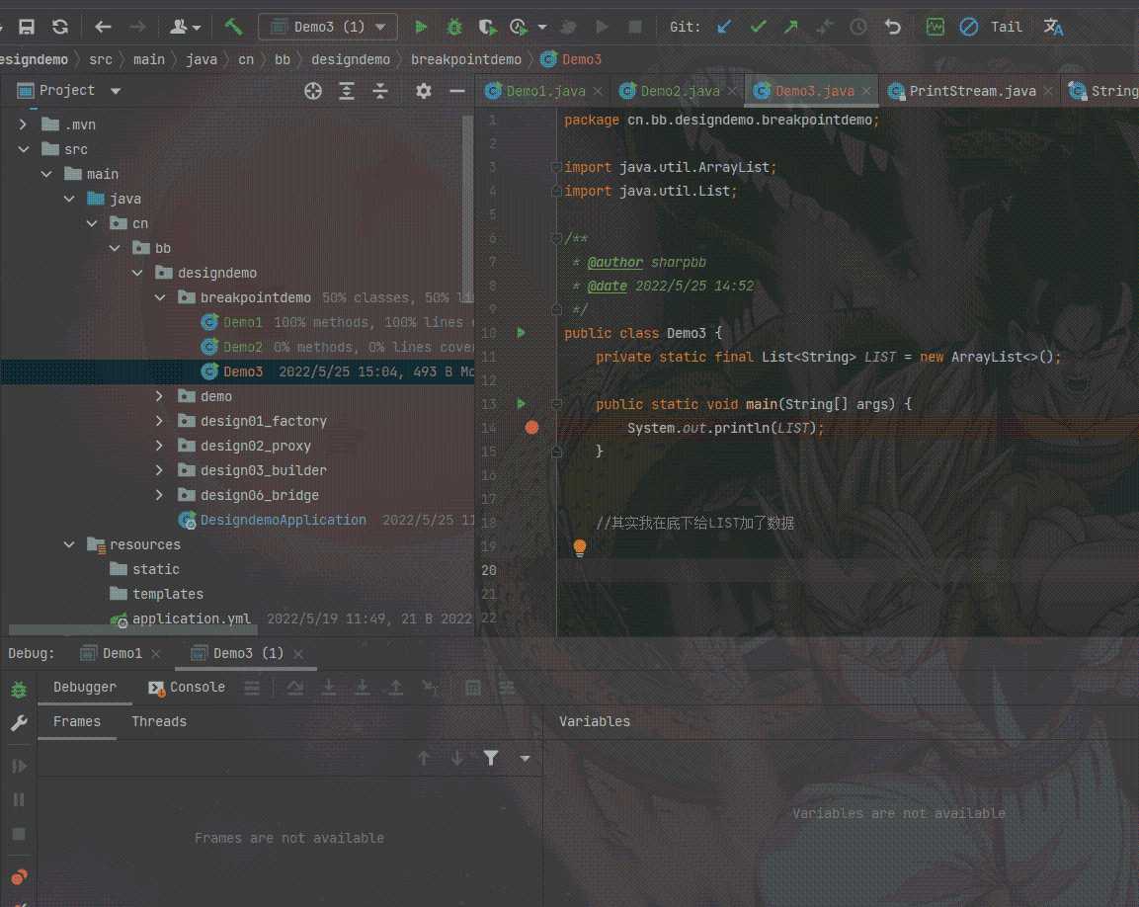Select application.yml file in tree
This screenshot has height=907, width=1139.
pos(191,618)
